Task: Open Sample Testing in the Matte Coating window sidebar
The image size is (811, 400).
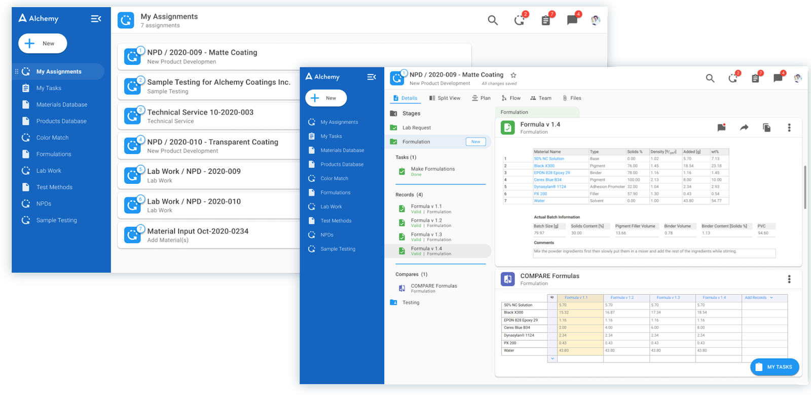Action: (x=342, y=249)
